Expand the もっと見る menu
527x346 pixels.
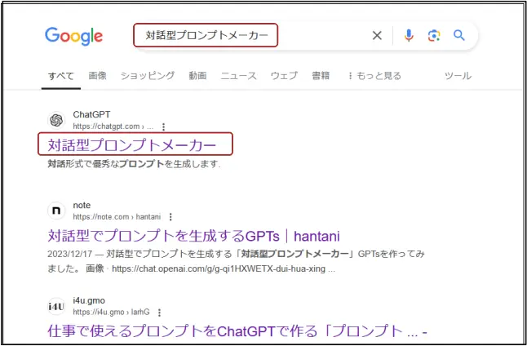coord(374,76)
